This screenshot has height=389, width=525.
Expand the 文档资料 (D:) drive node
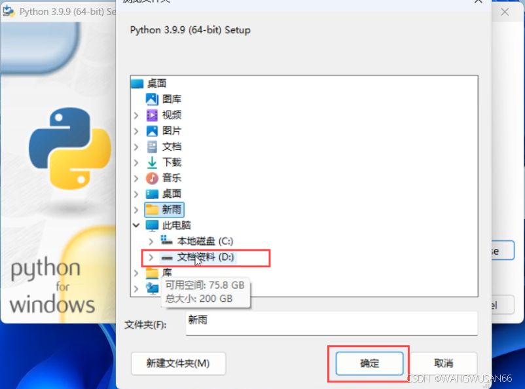(151, 257)
